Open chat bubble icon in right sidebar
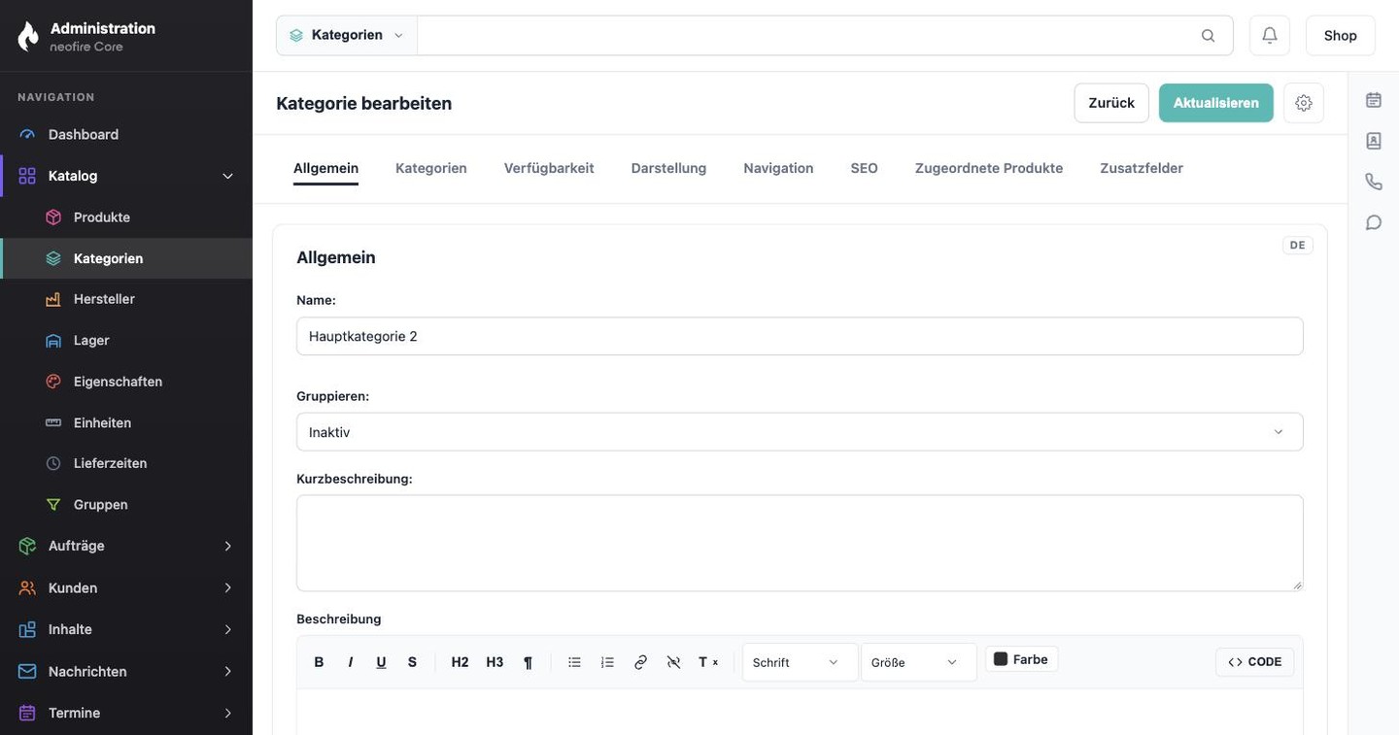Screen dimensions: 1399x735 pos(1374,222)
